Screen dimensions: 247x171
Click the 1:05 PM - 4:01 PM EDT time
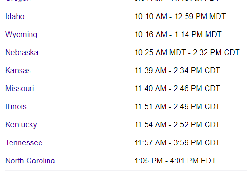coord(175,161)
